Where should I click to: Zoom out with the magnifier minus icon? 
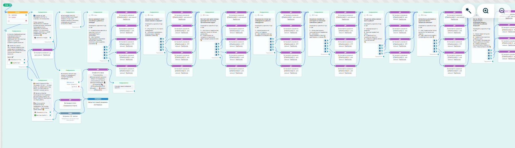(x=502, y=11)
